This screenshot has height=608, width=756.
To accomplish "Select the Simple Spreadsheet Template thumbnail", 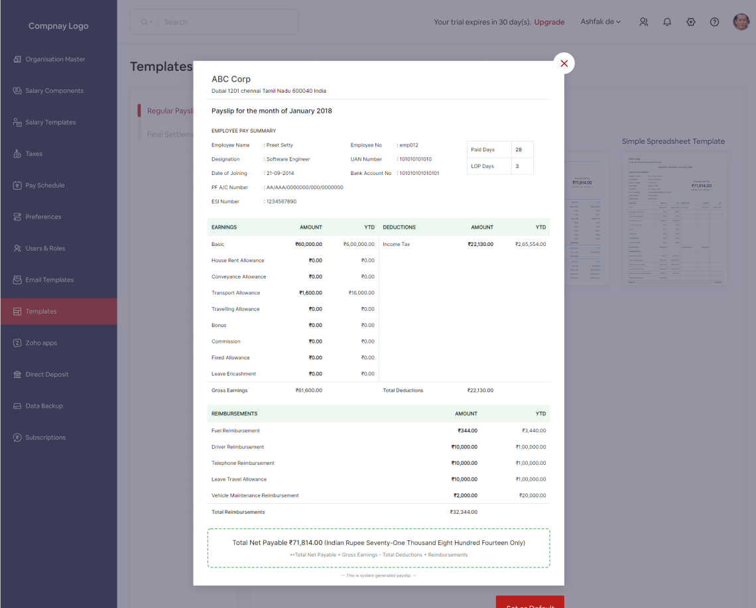I will 674,219.
